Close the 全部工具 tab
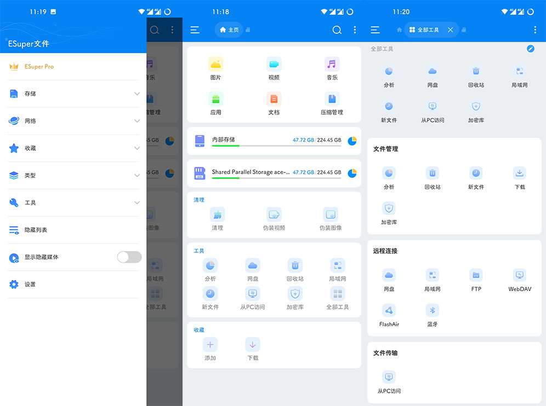The image size is (546, 406). [x=450, y=30]
